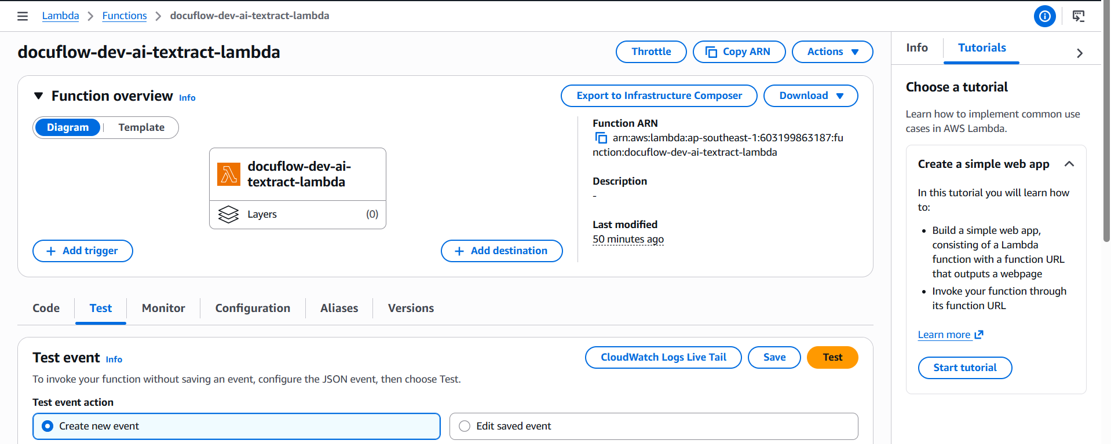Go to the Lambda breadcrumb link
Screen dimensions: 1111x444
(61, 16)
